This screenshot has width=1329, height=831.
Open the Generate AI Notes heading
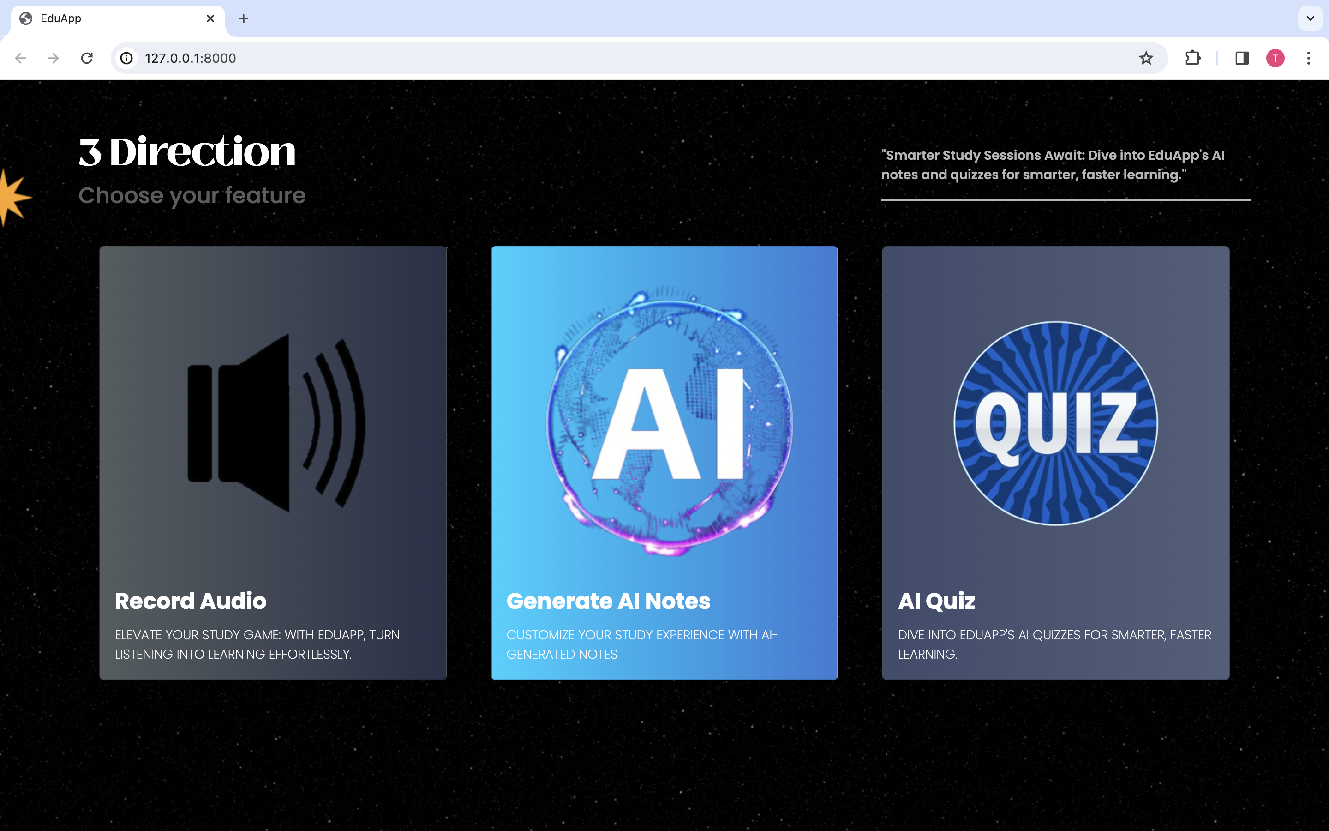608,601
